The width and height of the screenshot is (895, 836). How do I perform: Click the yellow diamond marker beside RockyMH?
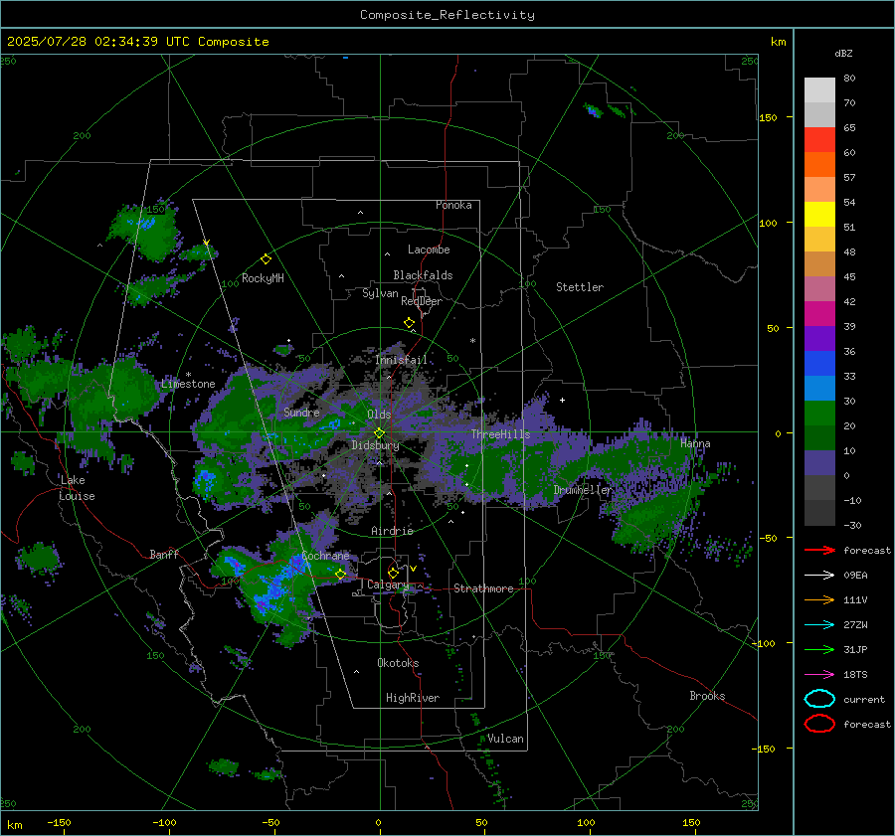point(266,259)
